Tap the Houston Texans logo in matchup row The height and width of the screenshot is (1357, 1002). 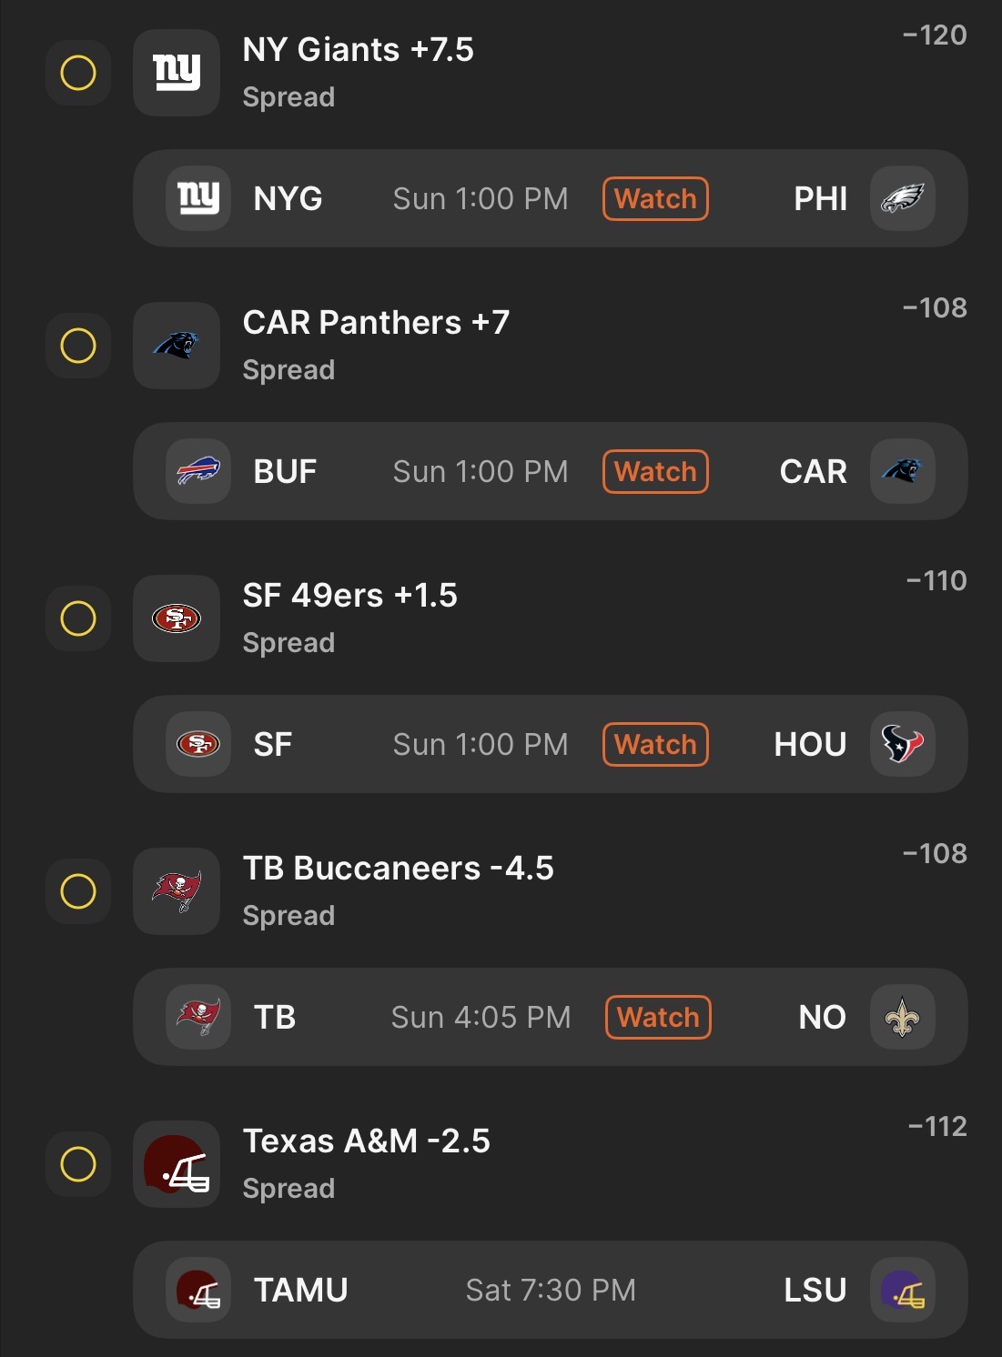click(x=902, y=744)
